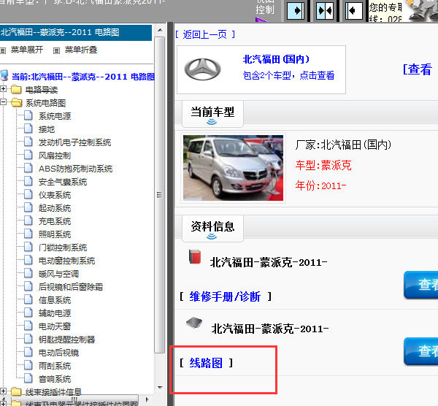Open 电动窗控制系统 in the tree
The height and width of the screenshot is (406, 438).
(66, 261)
